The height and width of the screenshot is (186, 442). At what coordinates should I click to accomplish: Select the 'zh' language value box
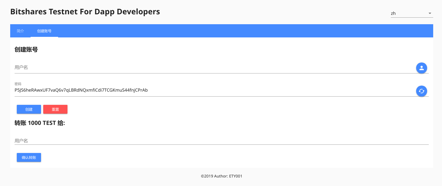(412, 13)
